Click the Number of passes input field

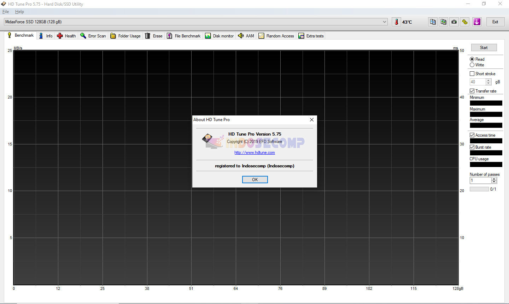pyautogui.click(x=480, y=180)
